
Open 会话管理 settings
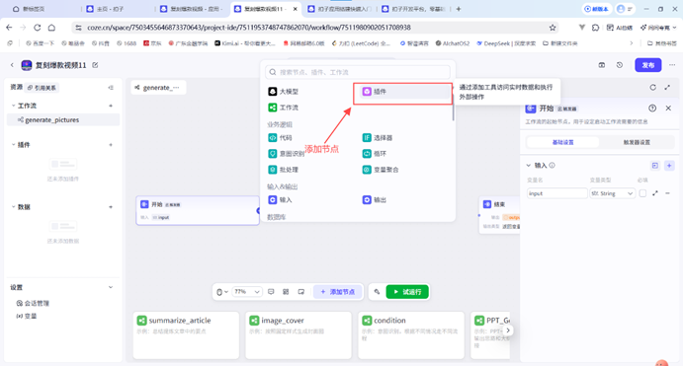click(33, 304)
